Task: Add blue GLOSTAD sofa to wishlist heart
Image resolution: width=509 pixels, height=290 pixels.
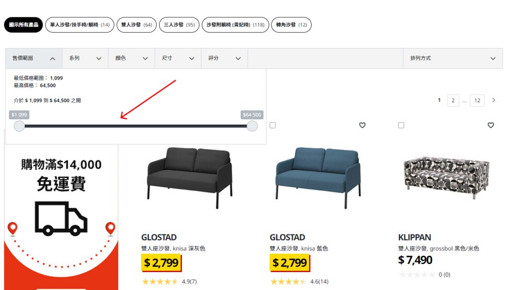Action: (362, 125)
